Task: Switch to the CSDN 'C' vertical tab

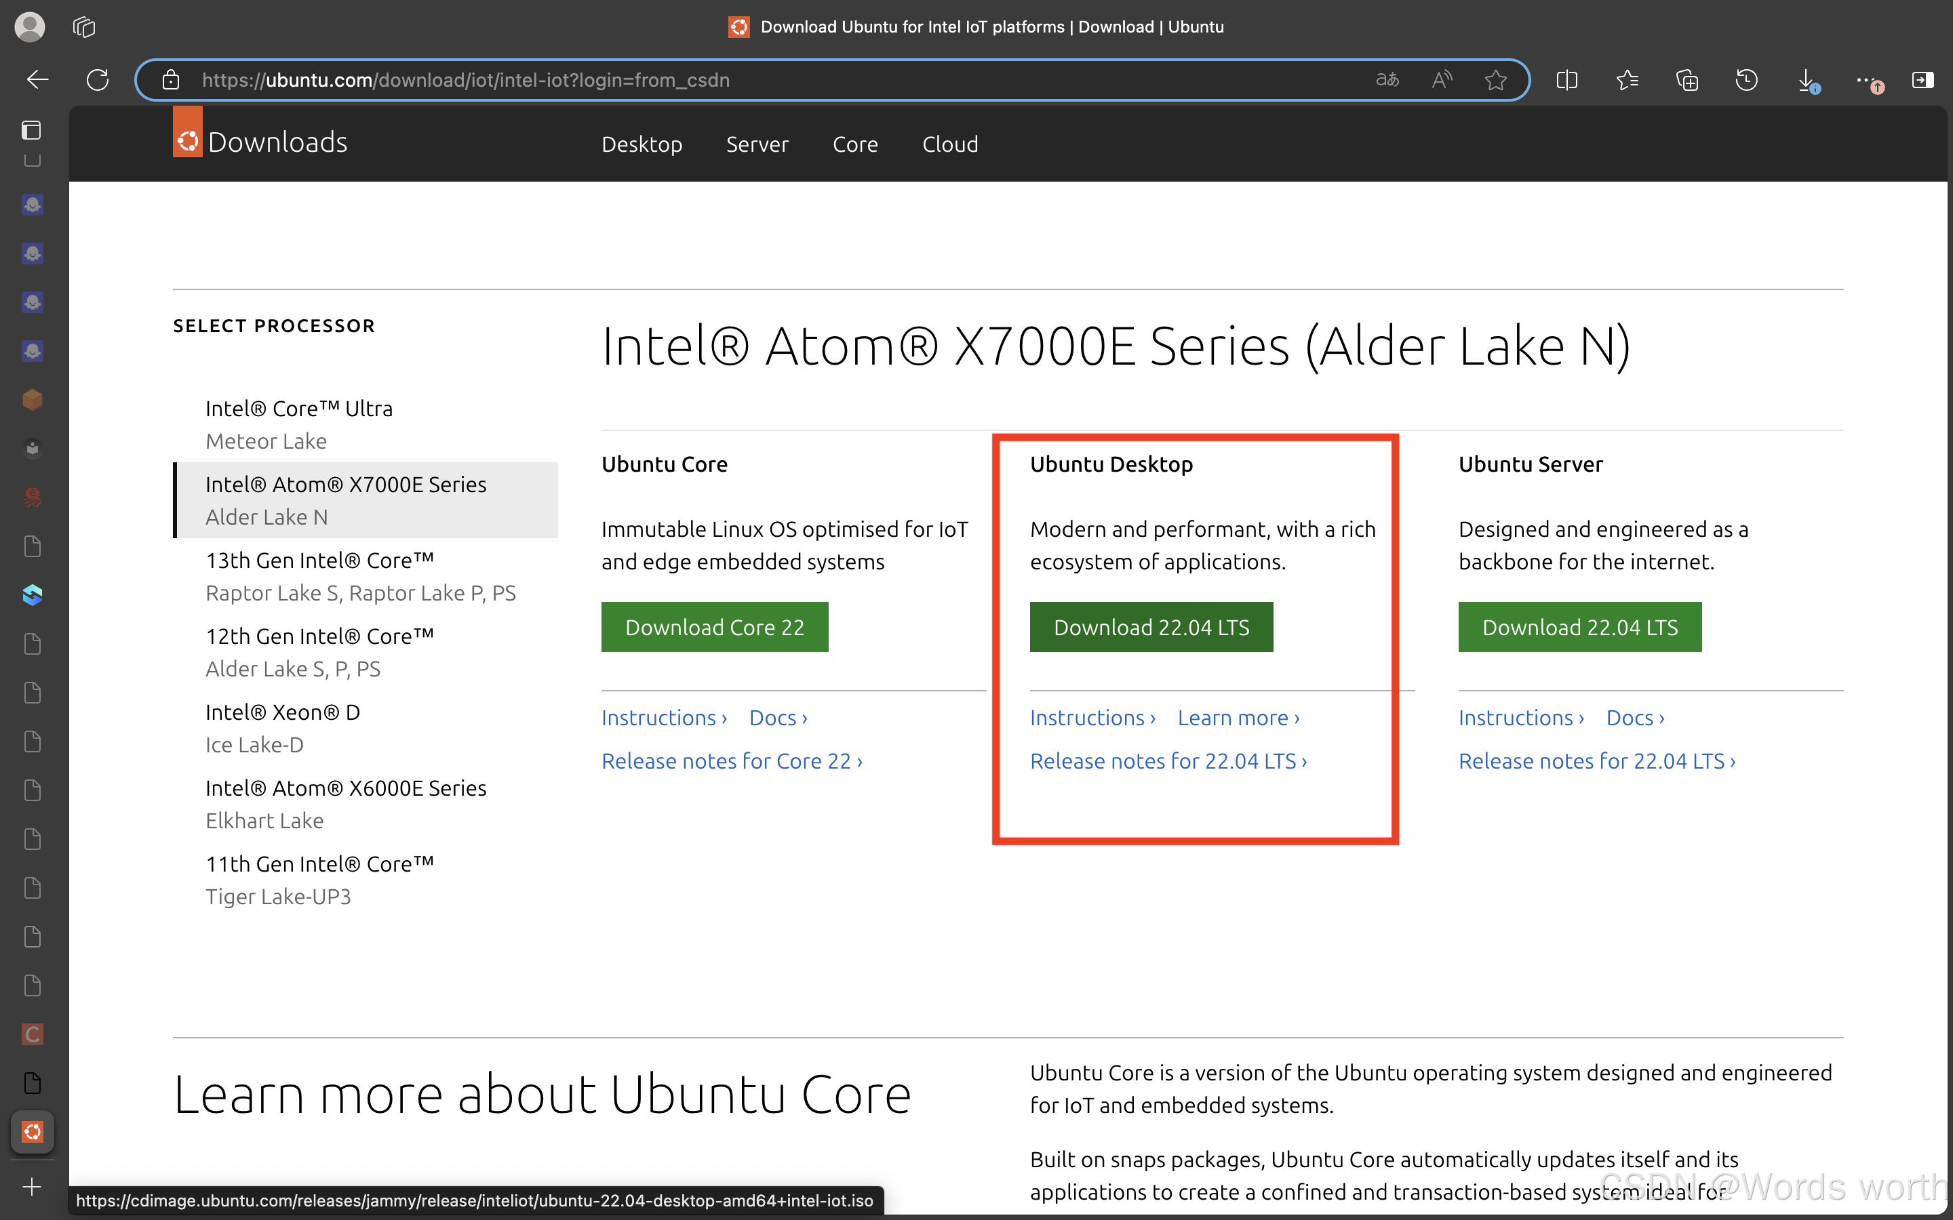Action: pos(33,1034)
